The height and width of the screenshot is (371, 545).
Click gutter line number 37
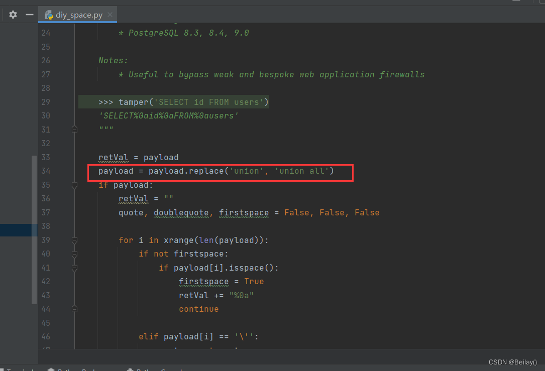46,212
